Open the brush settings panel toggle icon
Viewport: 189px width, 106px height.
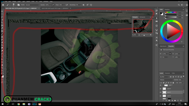(x=18, y=5)
